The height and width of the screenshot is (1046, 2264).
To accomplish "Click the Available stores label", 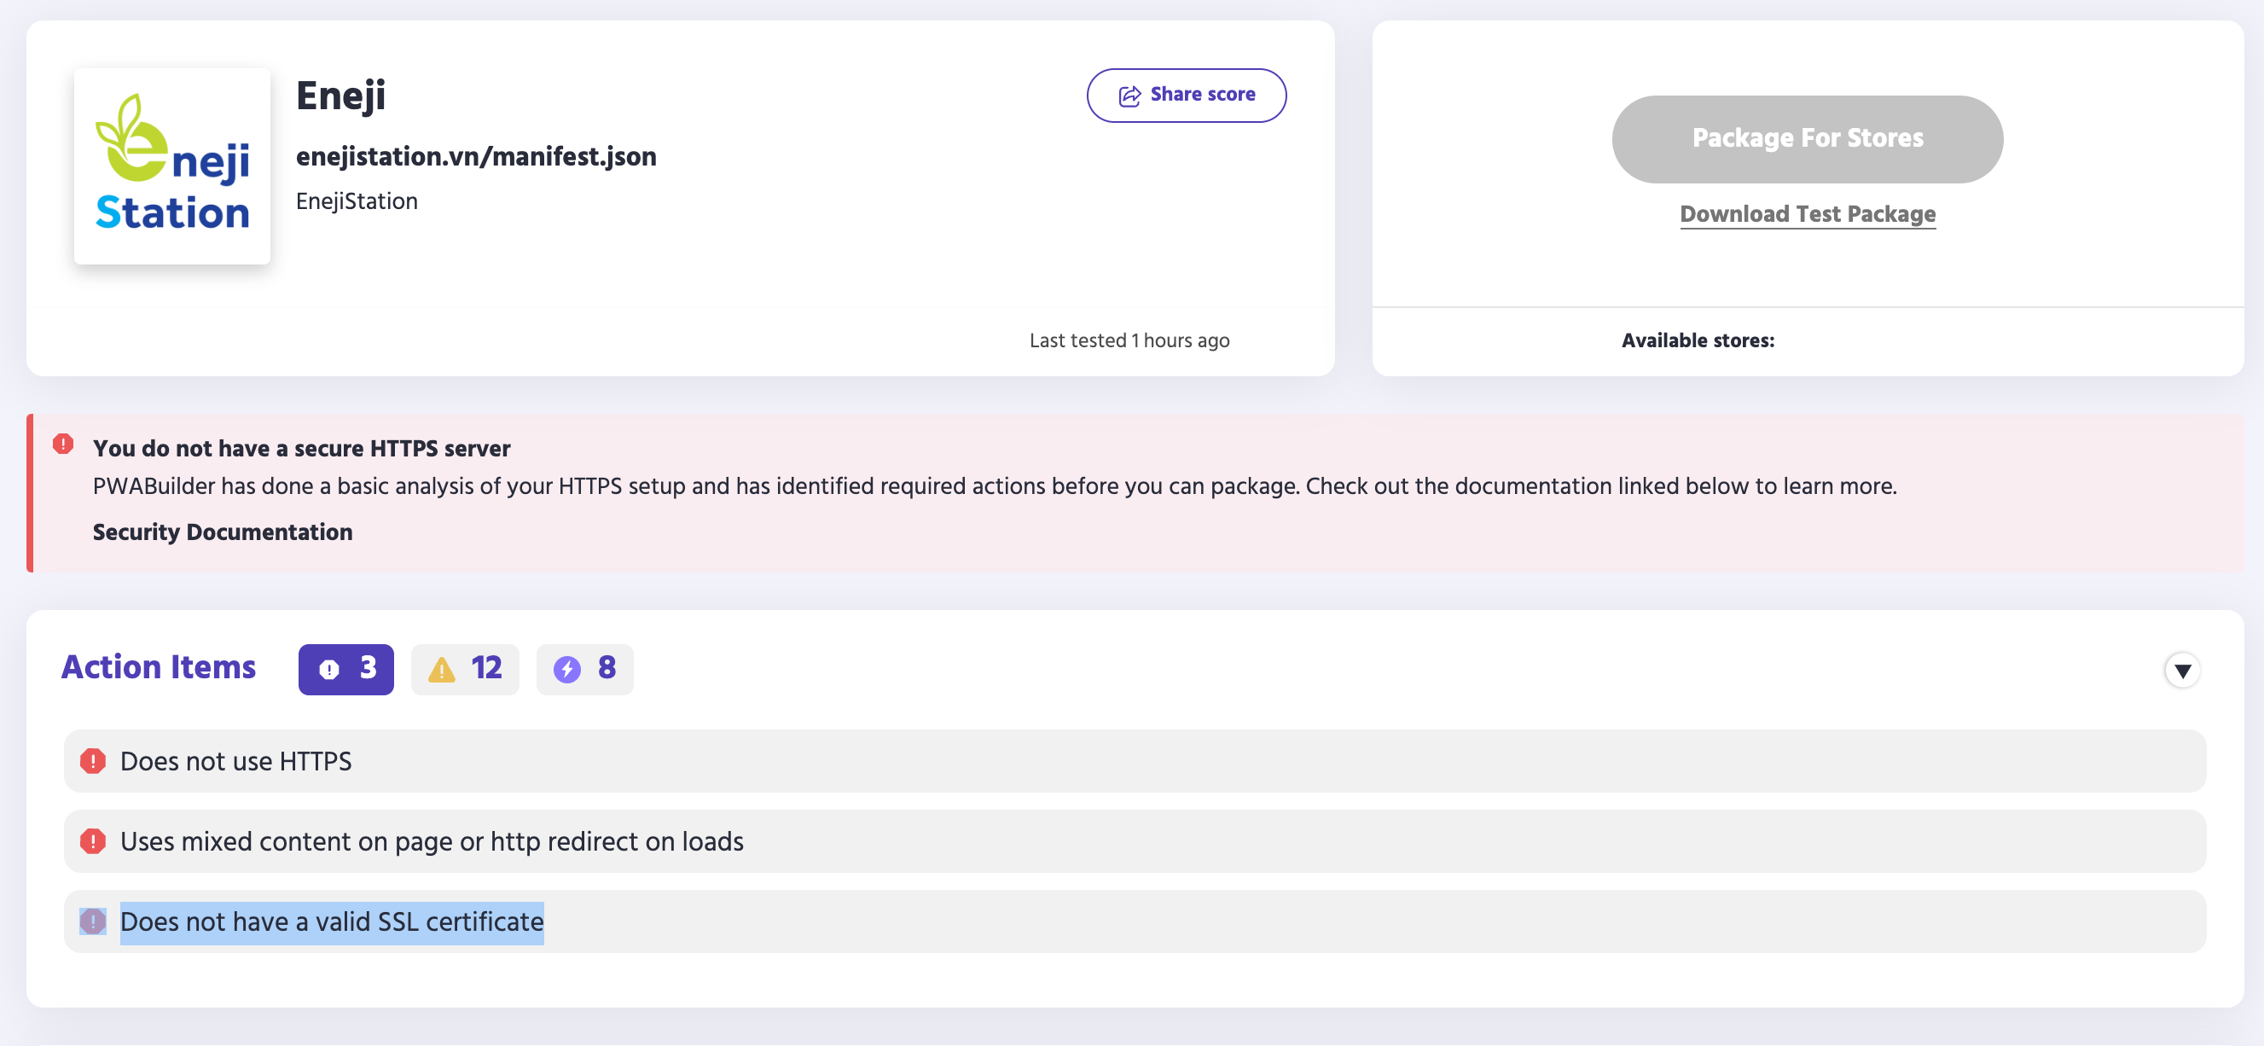I will click(x=1699, y=340).
